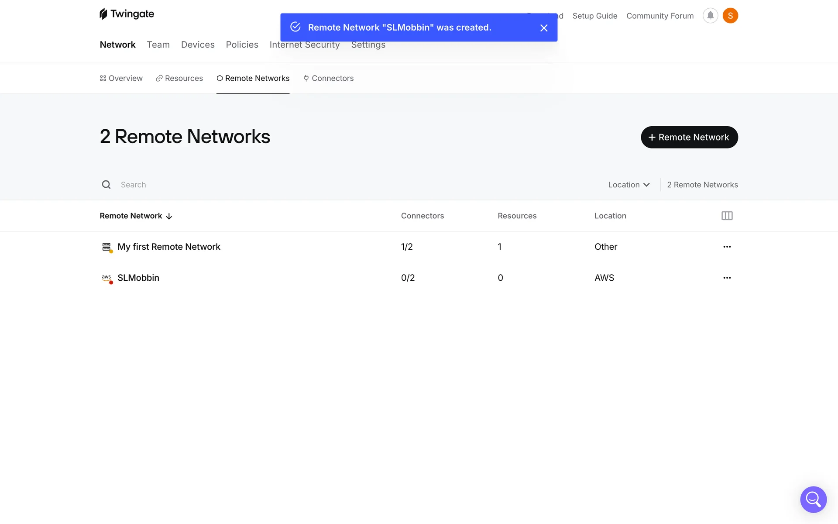
Task: Open the SLMobbin remote network
Action: (x=138, y=278)
